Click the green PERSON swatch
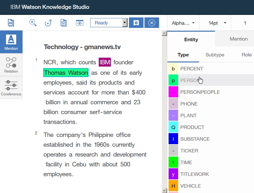This screenshot has height=193, width=254. tap(173, 80)
